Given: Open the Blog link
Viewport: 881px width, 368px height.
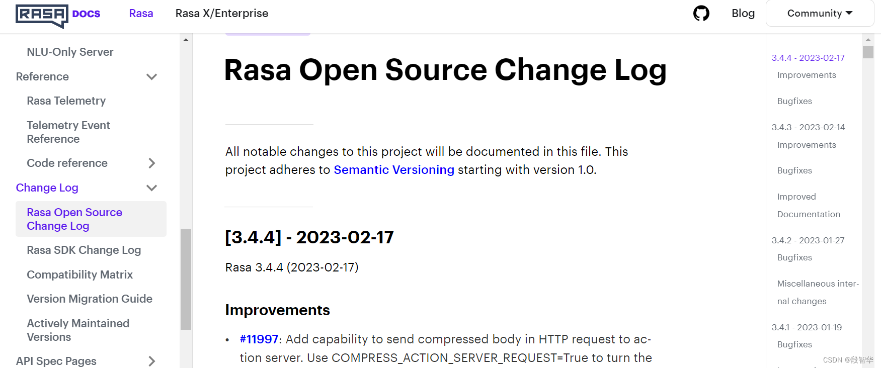Looking at the screenshot, I should click(x=743, y=14).
